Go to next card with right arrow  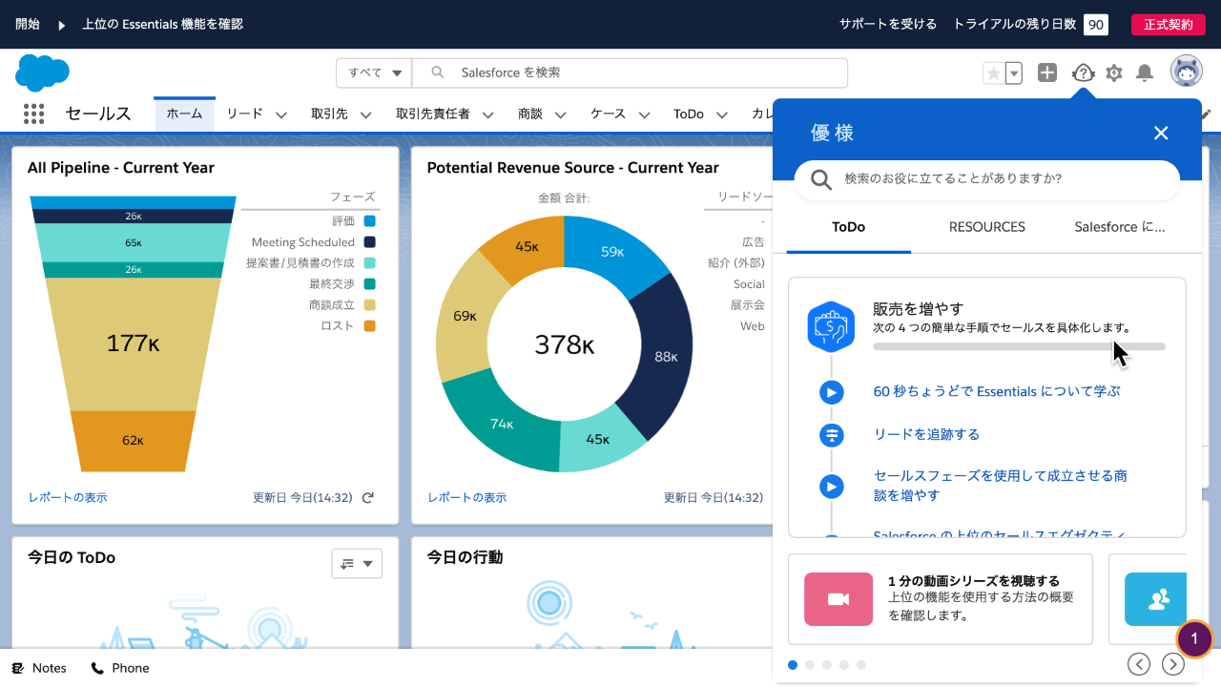[1173, 664]
